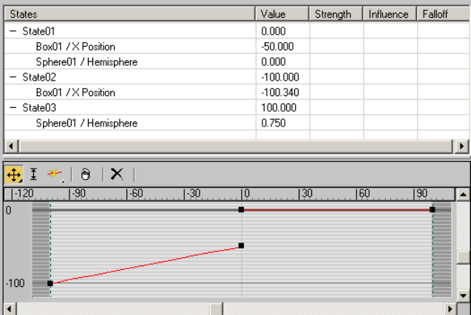Click the Strength column header
This screenshot has height=315, width=471.
pos(336,14)
